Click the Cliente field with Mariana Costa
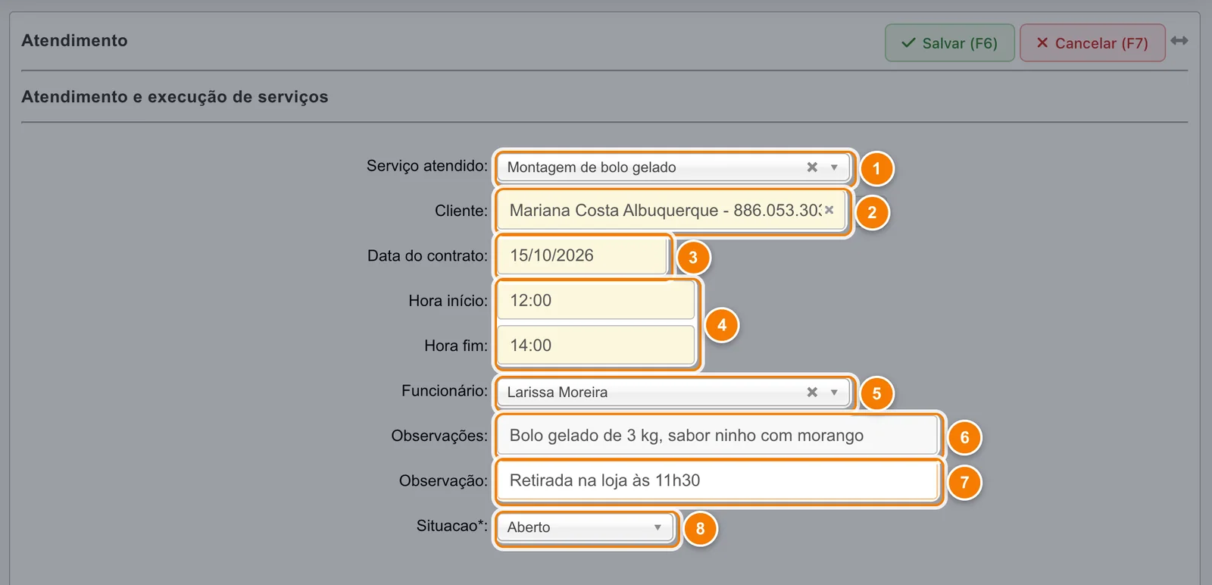The image size is (1212, 585). tap(671, 211)
